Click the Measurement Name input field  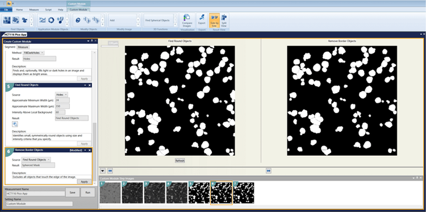click(x=35, y=193)
